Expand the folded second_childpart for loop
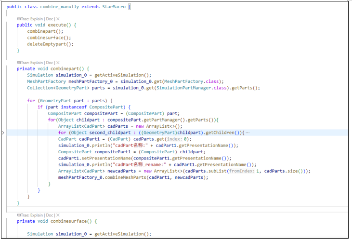 click(x=3, y=133)
